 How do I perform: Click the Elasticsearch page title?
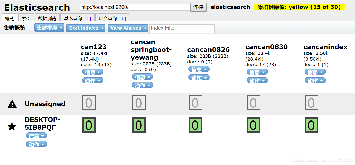pyautogui.click(x=37, y=8)
